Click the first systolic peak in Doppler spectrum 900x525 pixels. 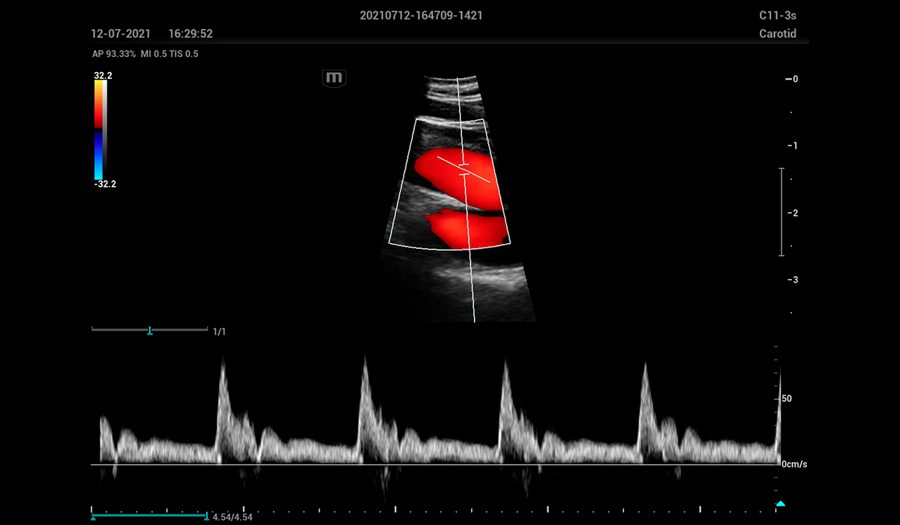click(x=222, y=364)
